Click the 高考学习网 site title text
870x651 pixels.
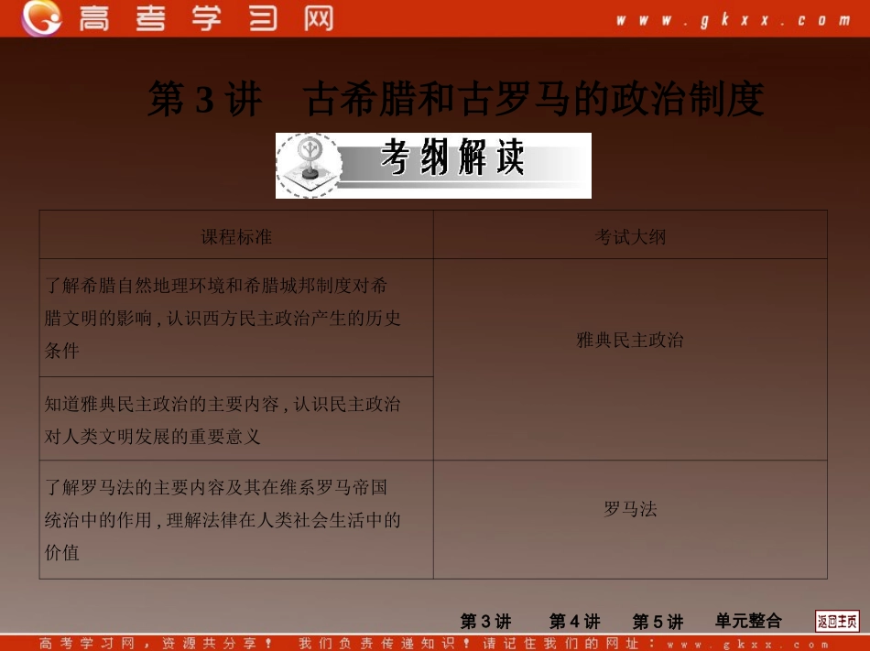tap(206, 18)
